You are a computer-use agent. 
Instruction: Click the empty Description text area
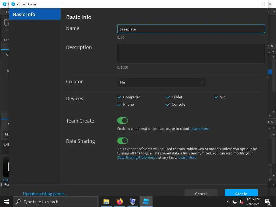click(191, 54)
